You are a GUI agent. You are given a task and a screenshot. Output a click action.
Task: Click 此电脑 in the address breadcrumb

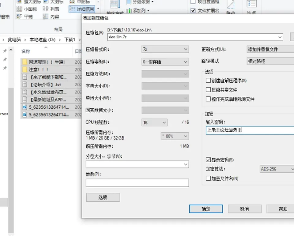click(14, 40)
